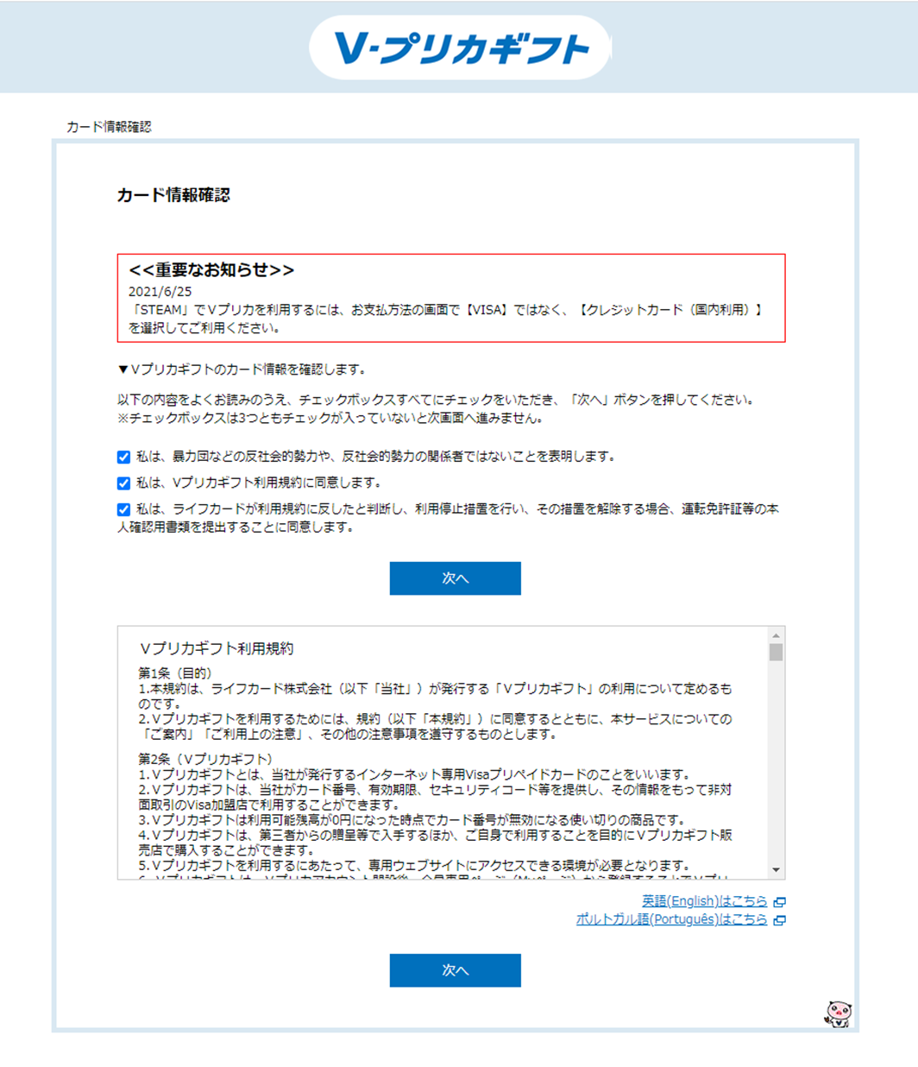Click the terms box scrollbar thumb
The image size is (918, 1067).
click(x=776, y=652)
